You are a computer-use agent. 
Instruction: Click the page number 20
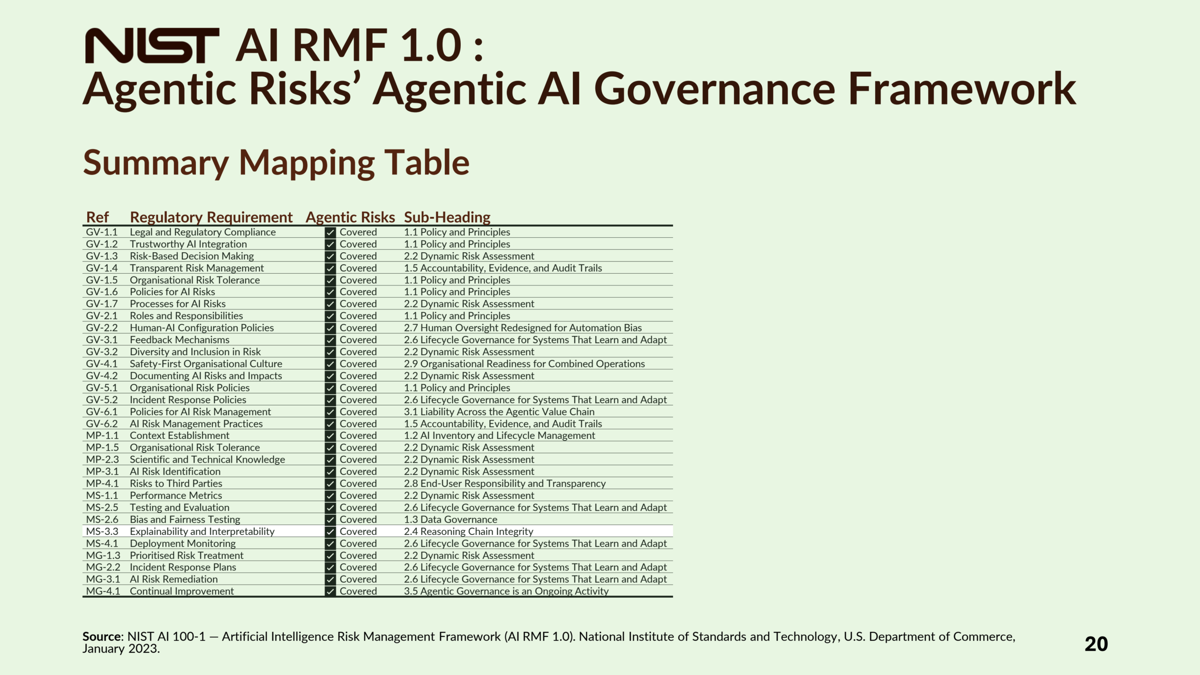[1096, 644]
